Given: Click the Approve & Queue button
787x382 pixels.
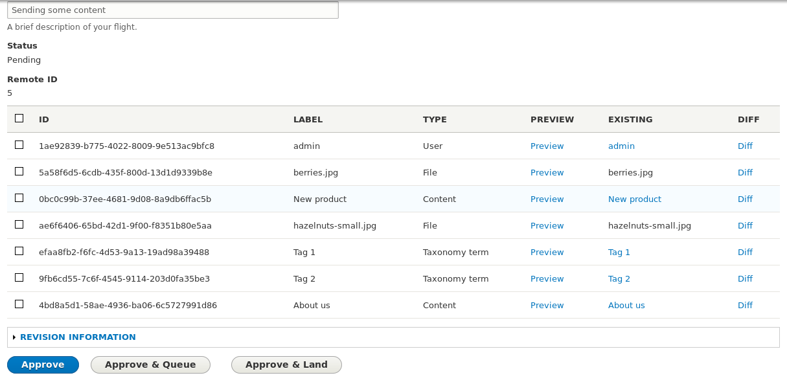Looking at the screenshot, I should [150, 365].
